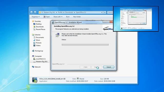Click the Next button in the wizard
Image resolution: width=164 pixels, height=92 pixels.
[96, 67]
